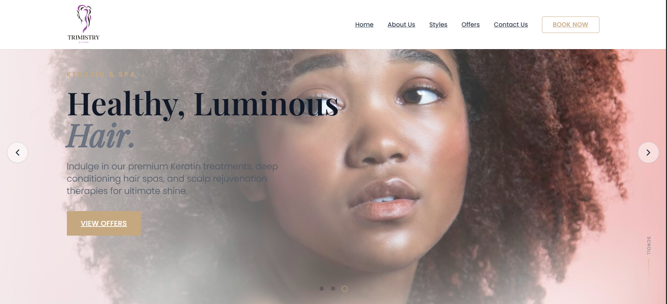Go to Contact Us page
This screenshot has width=667, height=304.
[x=511, y=25]
